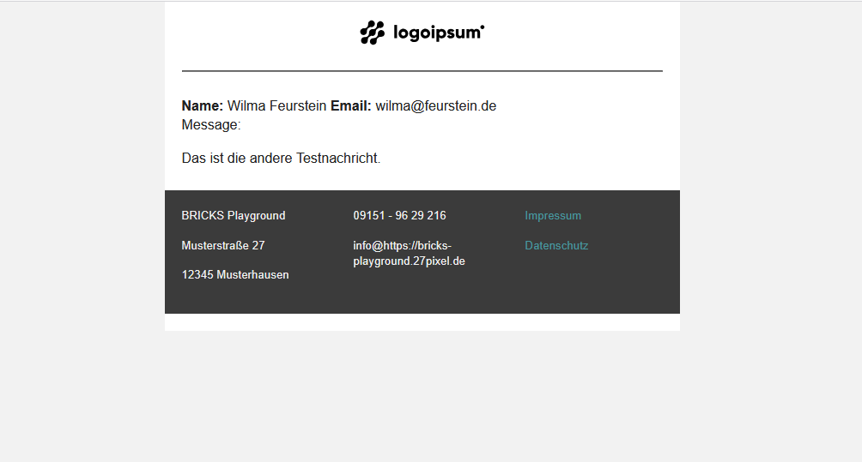The height and width of the screenshot is (462, 862).
Task: Click BRICKS Playground in the footer
Action: click(234, 216)
